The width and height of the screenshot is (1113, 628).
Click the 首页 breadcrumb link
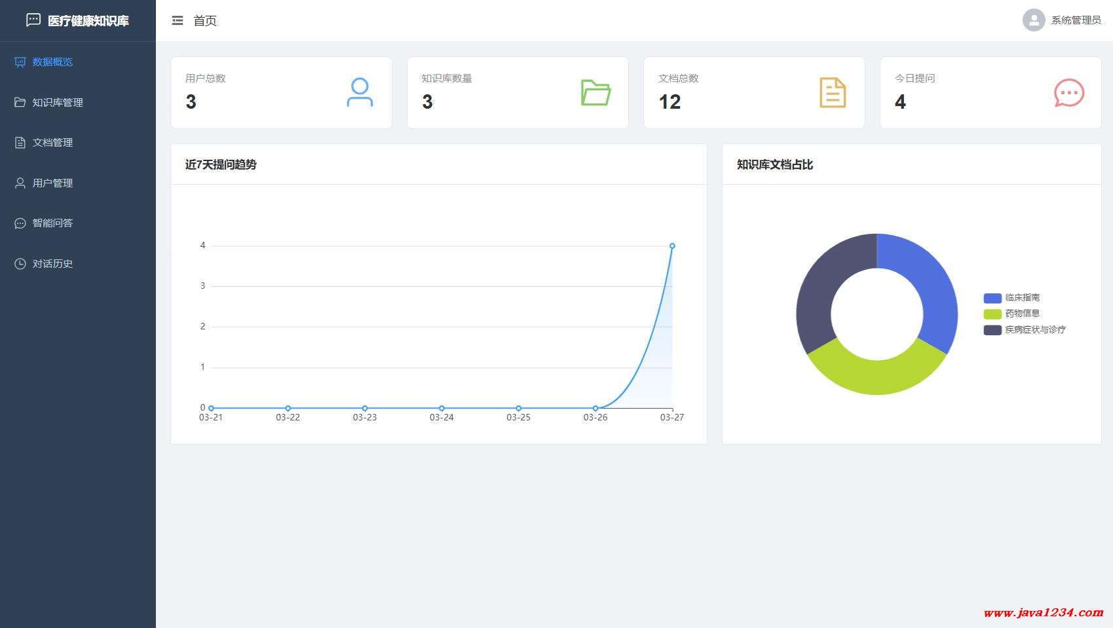click(205, 21)
